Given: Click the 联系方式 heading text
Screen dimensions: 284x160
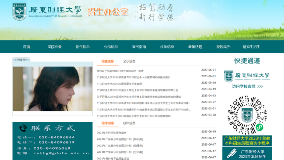Looking at the screenshot, I should pos(53,128).
